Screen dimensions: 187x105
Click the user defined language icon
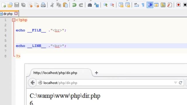(156, 5)
